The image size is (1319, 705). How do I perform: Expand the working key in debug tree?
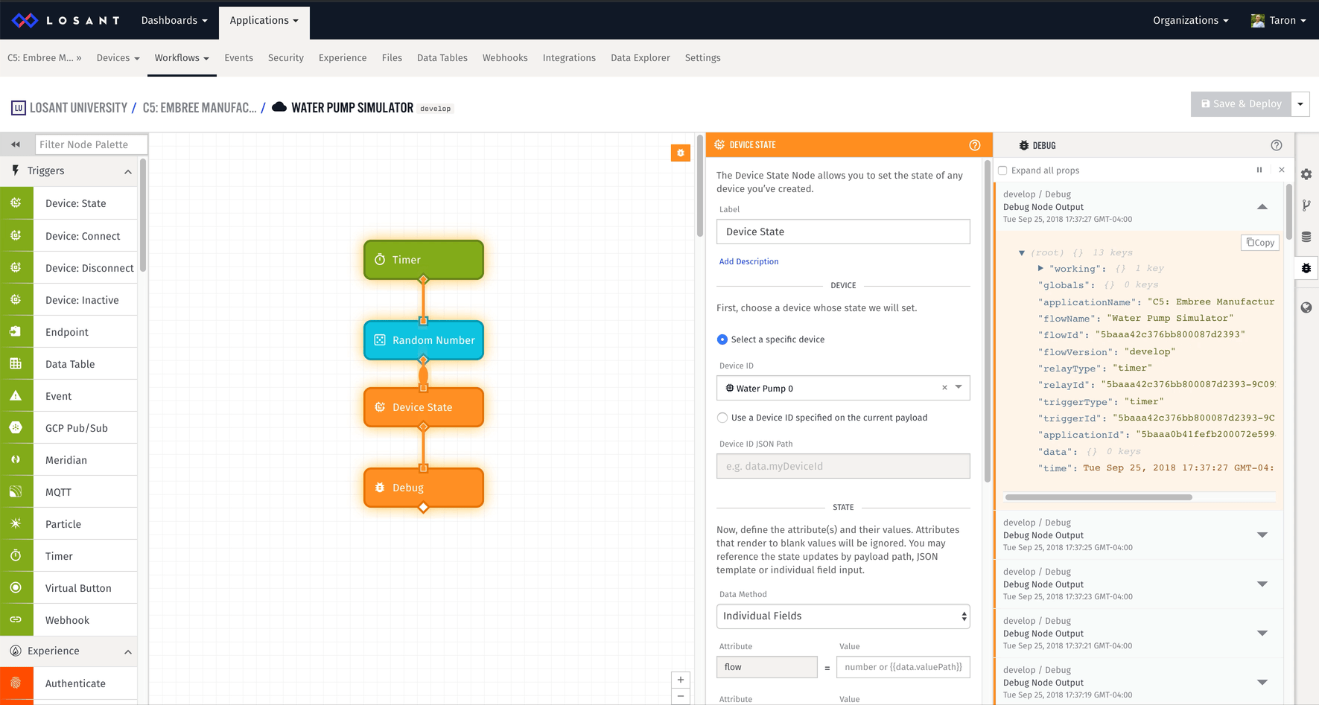(1040, 268)
